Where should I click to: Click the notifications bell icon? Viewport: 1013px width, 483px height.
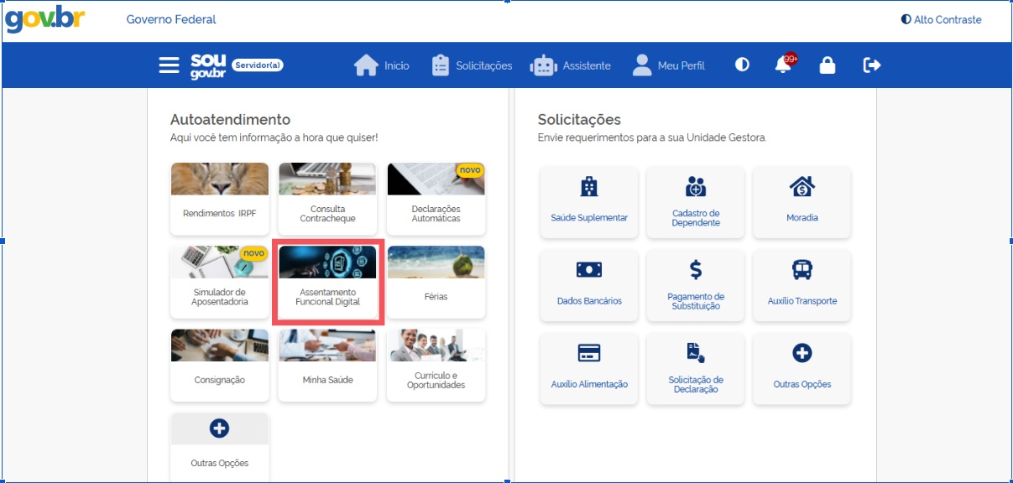783,65
